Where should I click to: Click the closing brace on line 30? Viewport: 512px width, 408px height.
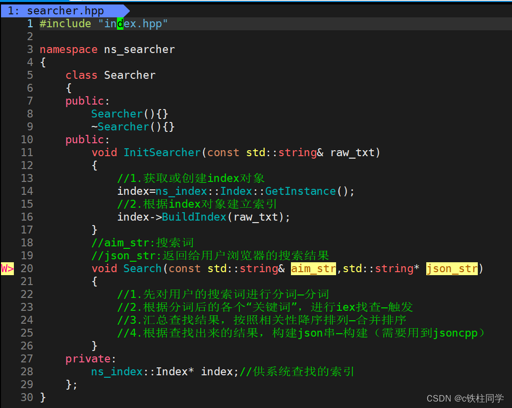pyautogui.click(x=43, y=398)
